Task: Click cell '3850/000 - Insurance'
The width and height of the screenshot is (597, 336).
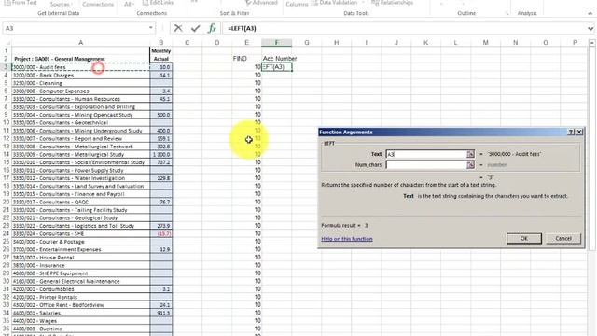Action: (x=81, y=265)
